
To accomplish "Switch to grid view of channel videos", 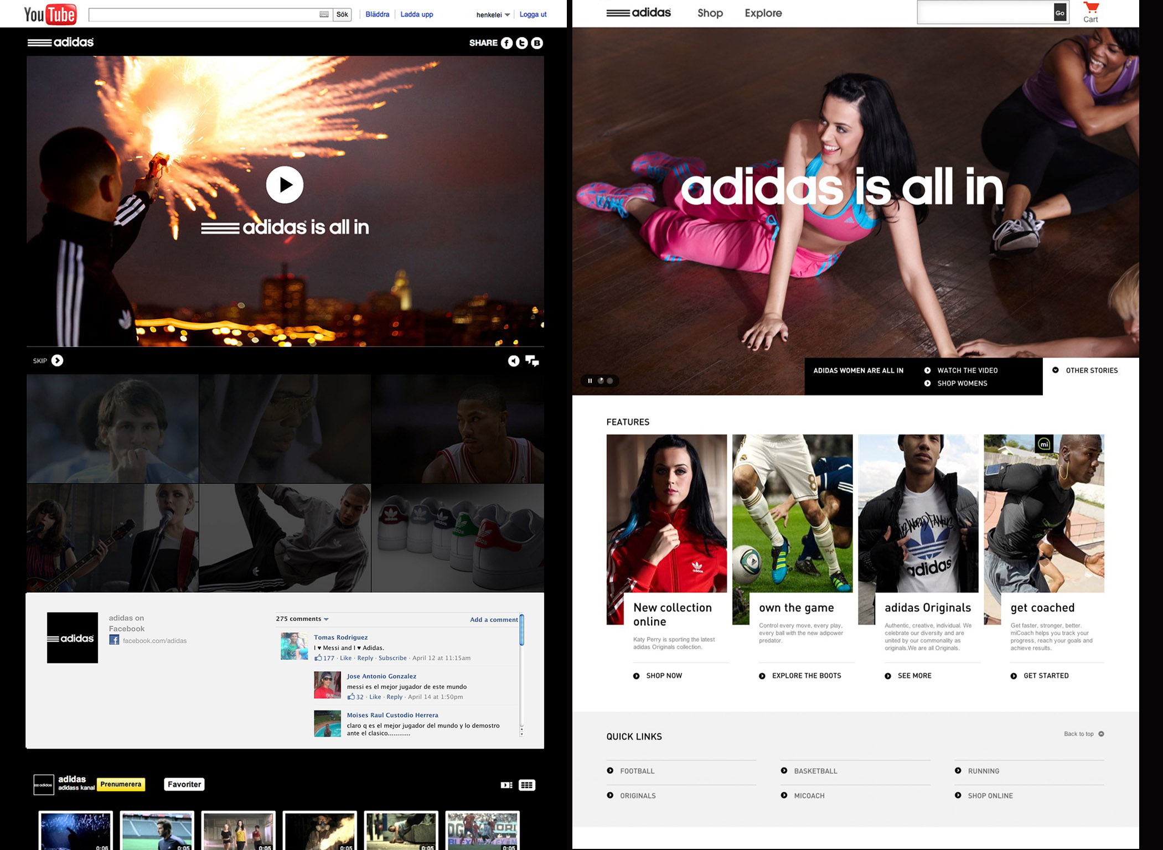I will [x=526, y=785].
